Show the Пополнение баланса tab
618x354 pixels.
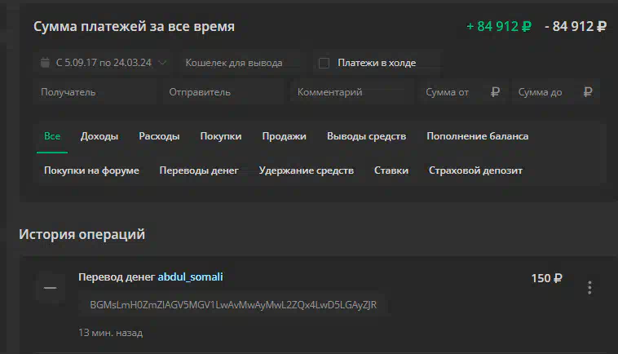tap(477, 136)
